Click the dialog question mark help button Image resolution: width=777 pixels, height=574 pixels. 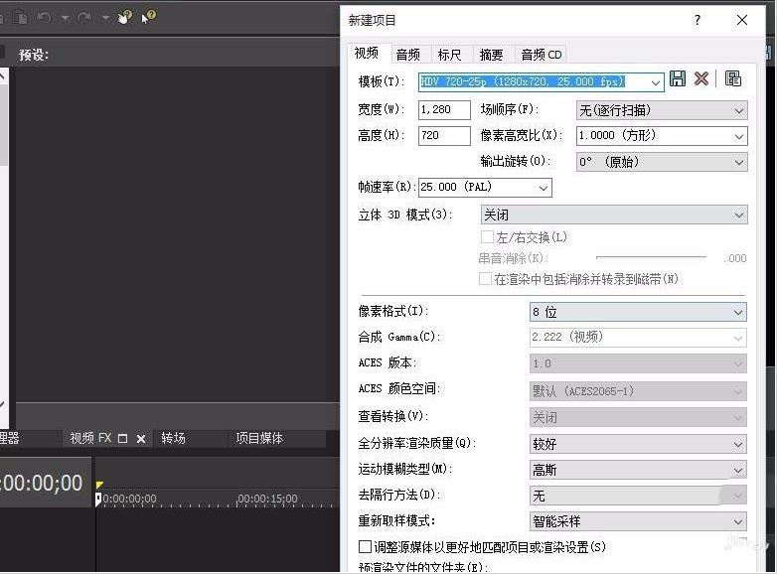(x=698, y=20)
